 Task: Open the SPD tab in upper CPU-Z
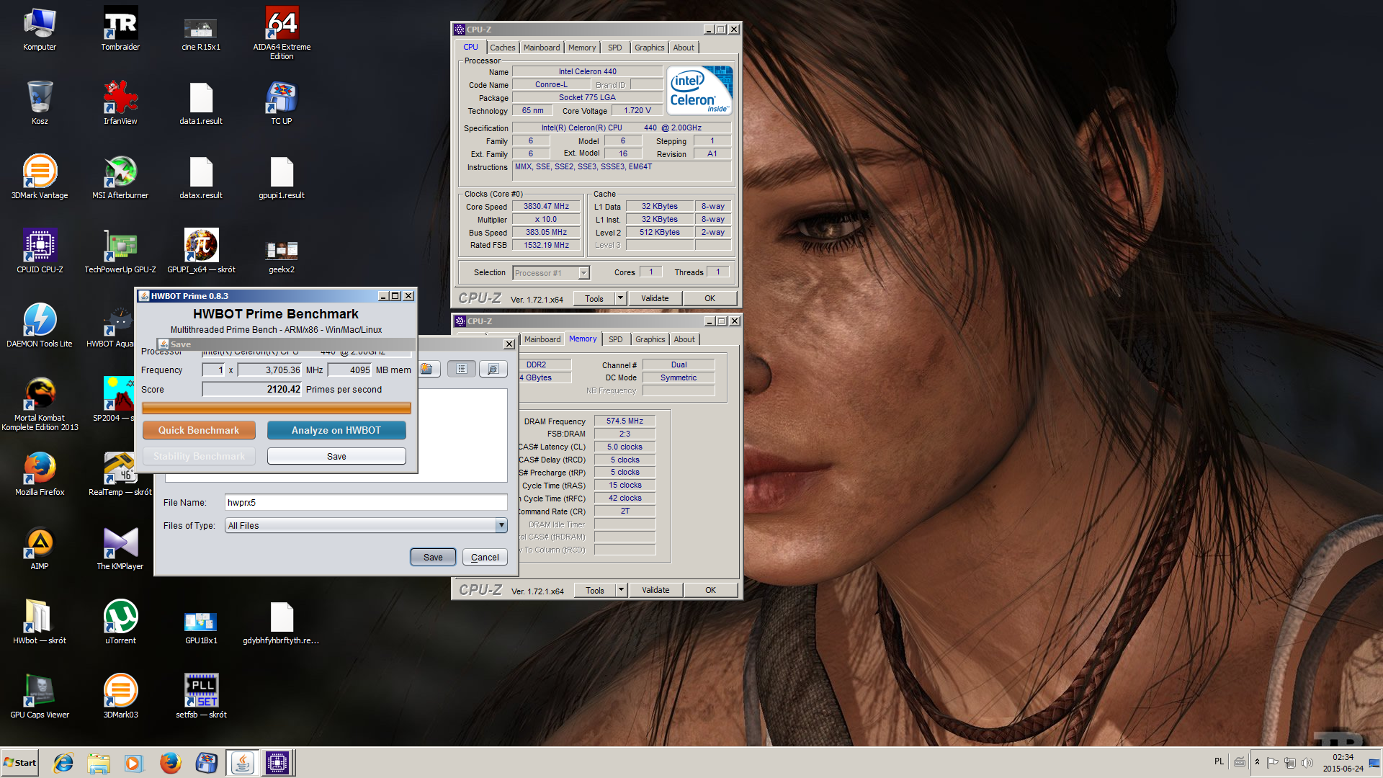pos(615,48)
